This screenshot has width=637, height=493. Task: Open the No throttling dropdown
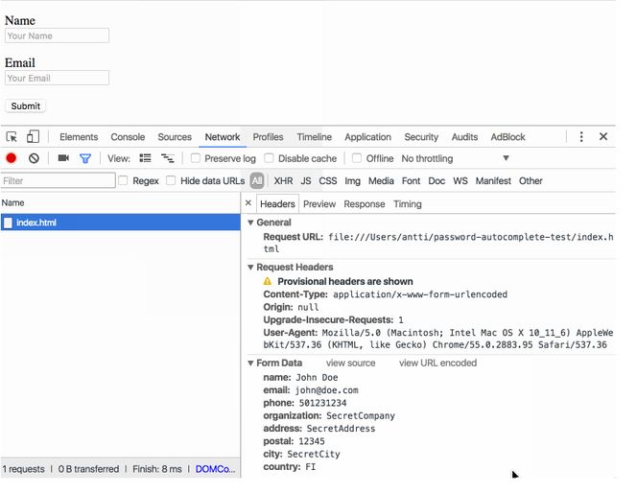[x=455, y=158]
